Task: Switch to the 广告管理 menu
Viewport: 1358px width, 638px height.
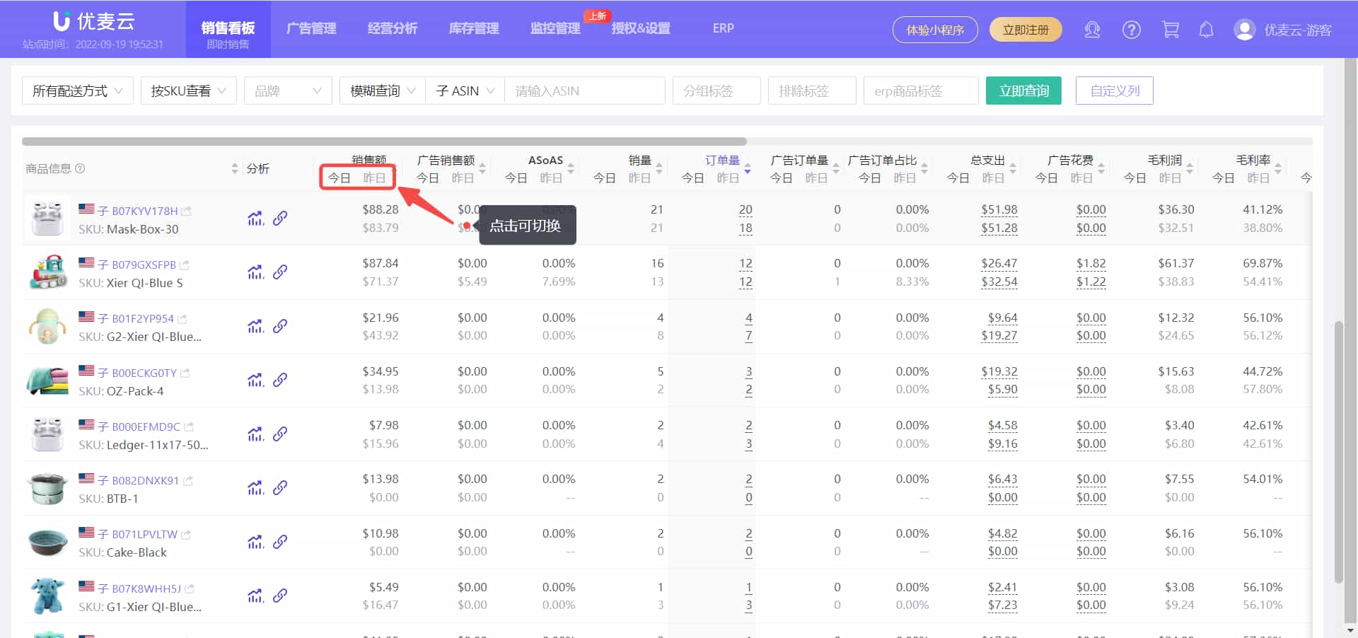Action: coord(311,29)
